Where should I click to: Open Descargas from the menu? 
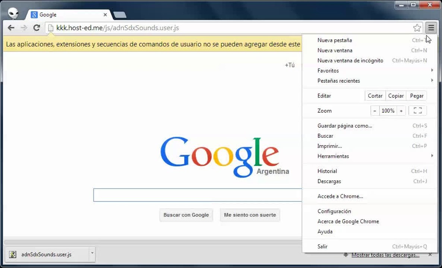pos(370,181)
